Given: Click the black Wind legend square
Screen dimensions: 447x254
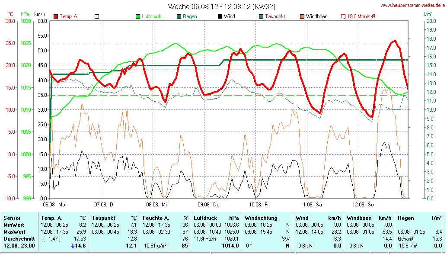Looking at the screenshot, I should pos(220,16).
